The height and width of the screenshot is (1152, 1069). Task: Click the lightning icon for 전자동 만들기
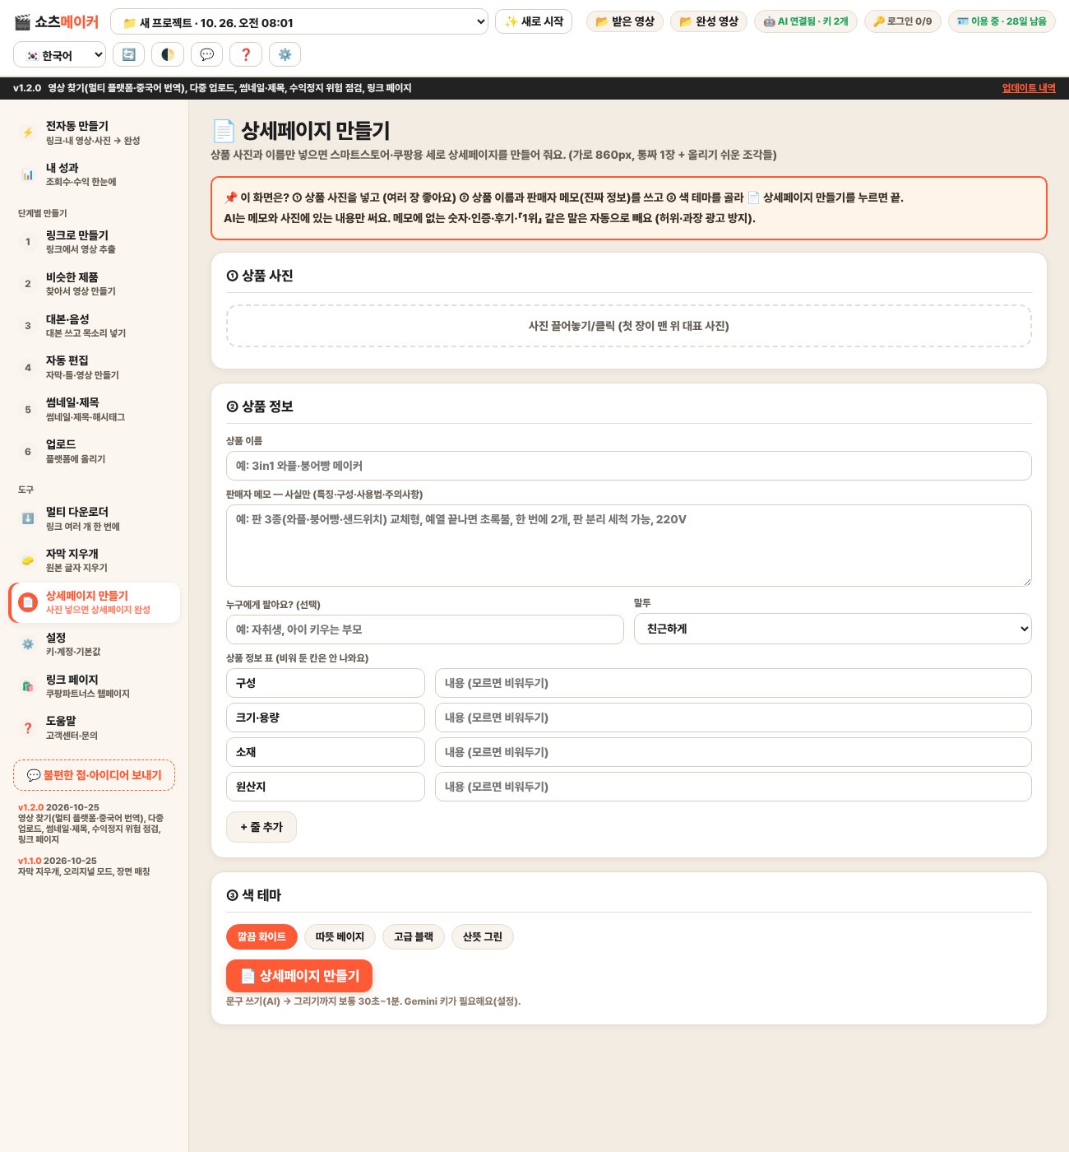28,132
